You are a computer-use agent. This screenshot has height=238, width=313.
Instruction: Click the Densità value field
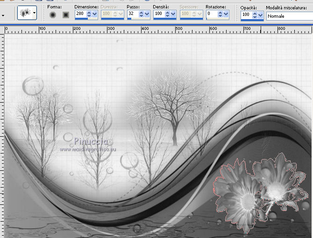[159, 14]
